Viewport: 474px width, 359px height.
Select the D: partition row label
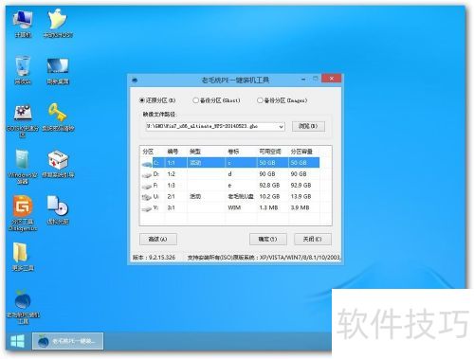click(x=156, y=174)
